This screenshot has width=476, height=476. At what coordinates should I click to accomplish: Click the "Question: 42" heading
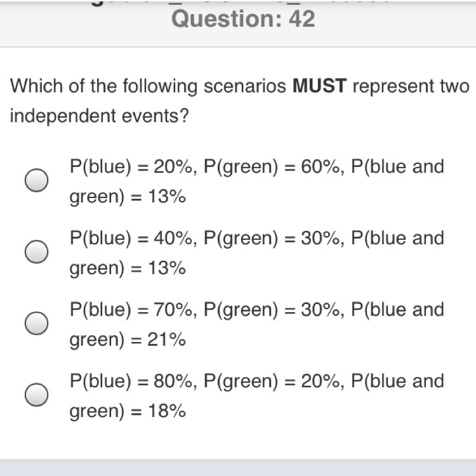pos(243,19)
